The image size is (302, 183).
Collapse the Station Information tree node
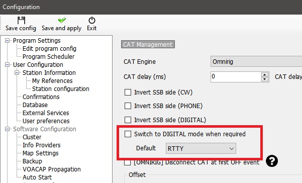point(17,72)
